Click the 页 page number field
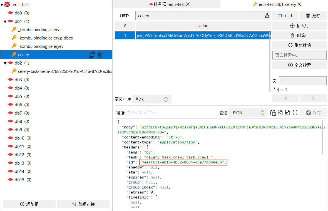This screenshot has height=211, width=328. [302, 81]
